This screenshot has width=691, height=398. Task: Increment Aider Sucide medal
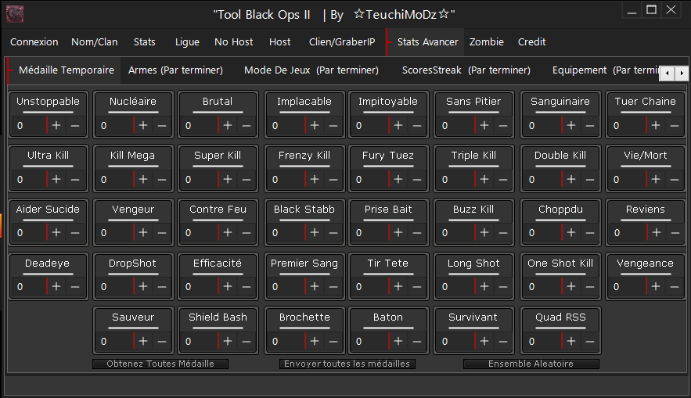click(56, 232)
